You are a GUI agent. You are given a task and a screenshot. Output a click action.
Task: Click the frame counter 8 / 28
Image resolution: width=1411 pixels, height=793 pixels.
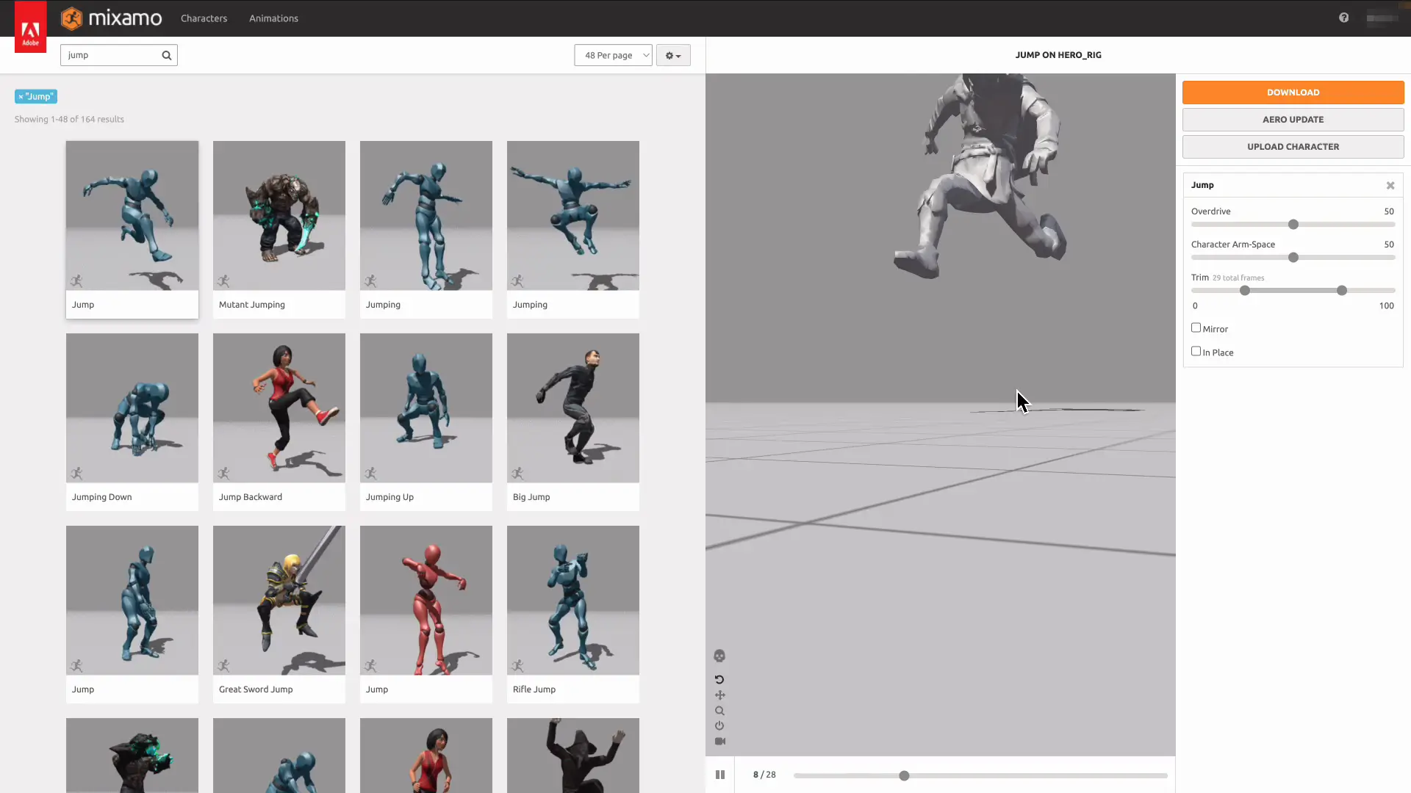[764, 775]
